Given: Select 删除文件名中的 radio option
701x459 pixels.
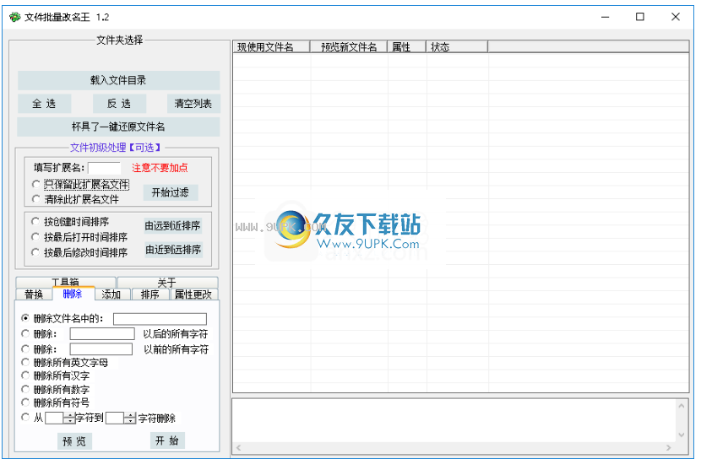Looking at the screenshot, I should [x=63, y=318].
